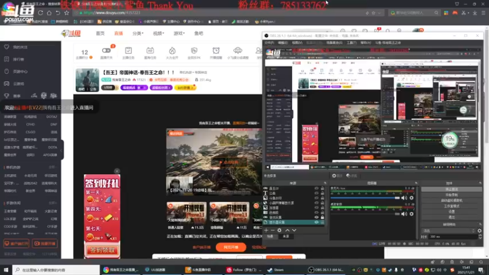Open the 淡出 scene transition dropdown in OBS
The image size is (489, 275).
(x=449, y=231)
